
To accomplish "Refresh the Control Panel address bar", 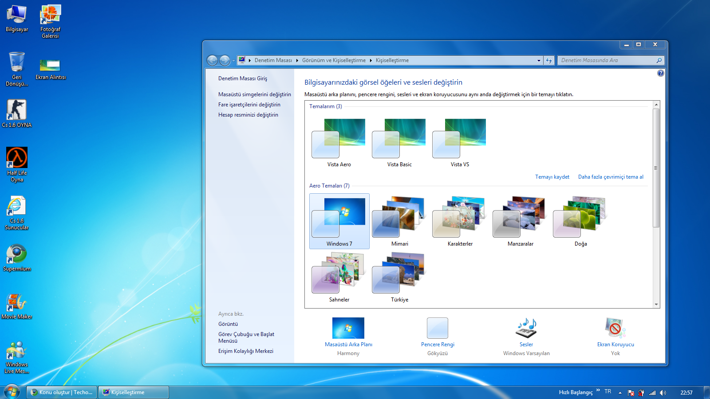I will coord(549,60).
